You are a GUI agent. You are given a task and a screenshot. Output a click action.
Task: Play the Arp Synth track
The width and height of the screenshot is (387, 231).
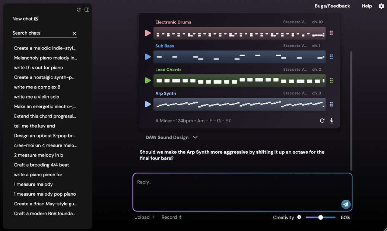click(x=148, y=104)
